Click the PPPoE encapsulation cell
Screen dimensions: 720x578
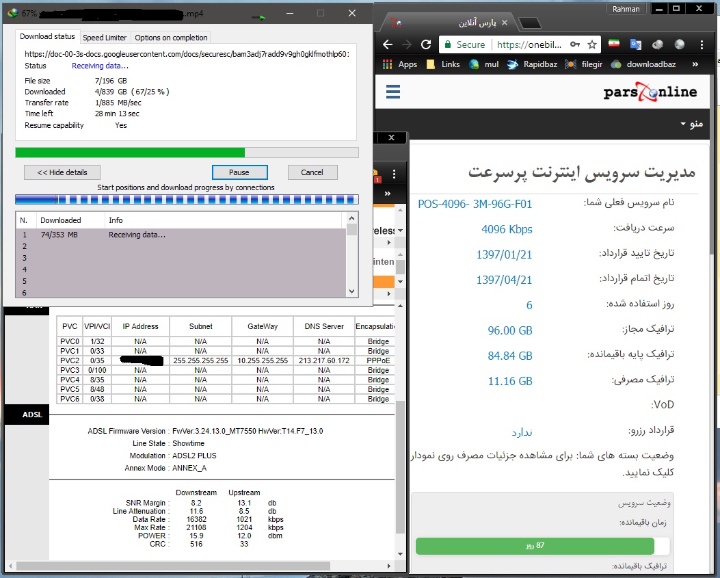378,360
